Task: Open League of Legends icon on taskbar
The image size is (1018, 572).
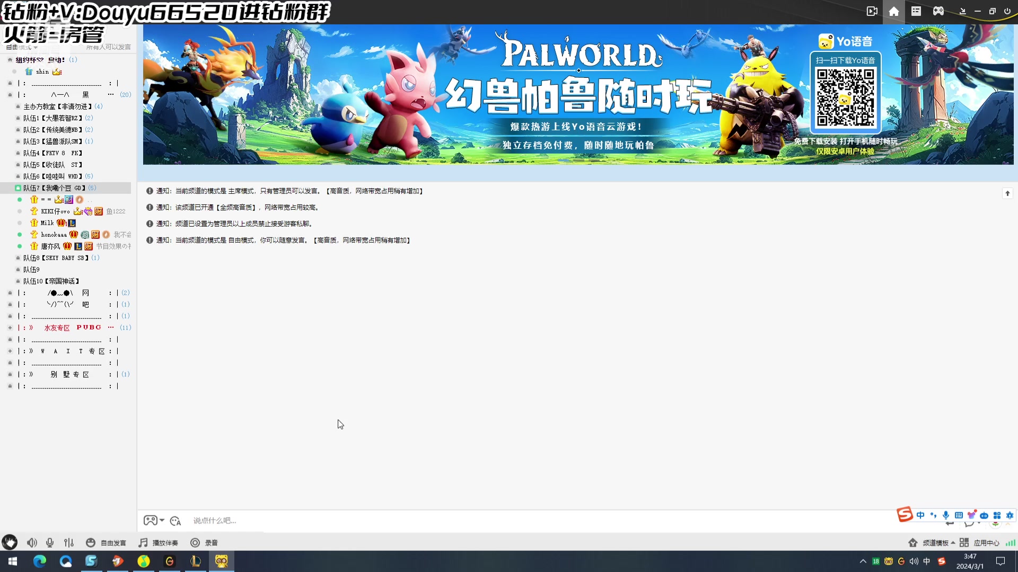Action: tap(195, 561)
